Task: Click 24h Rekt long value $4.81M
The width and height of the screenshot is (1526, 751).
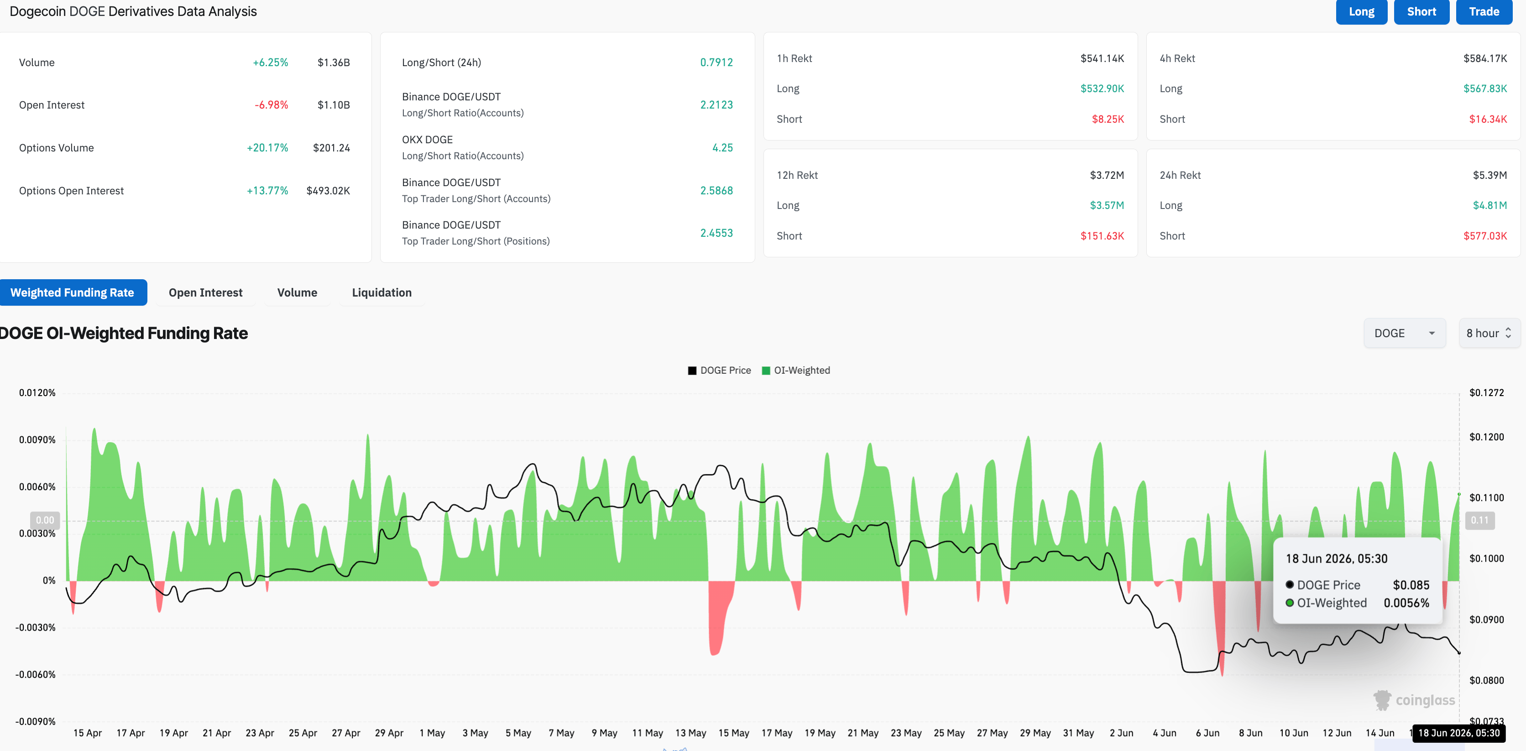Action: [1489, 205]
